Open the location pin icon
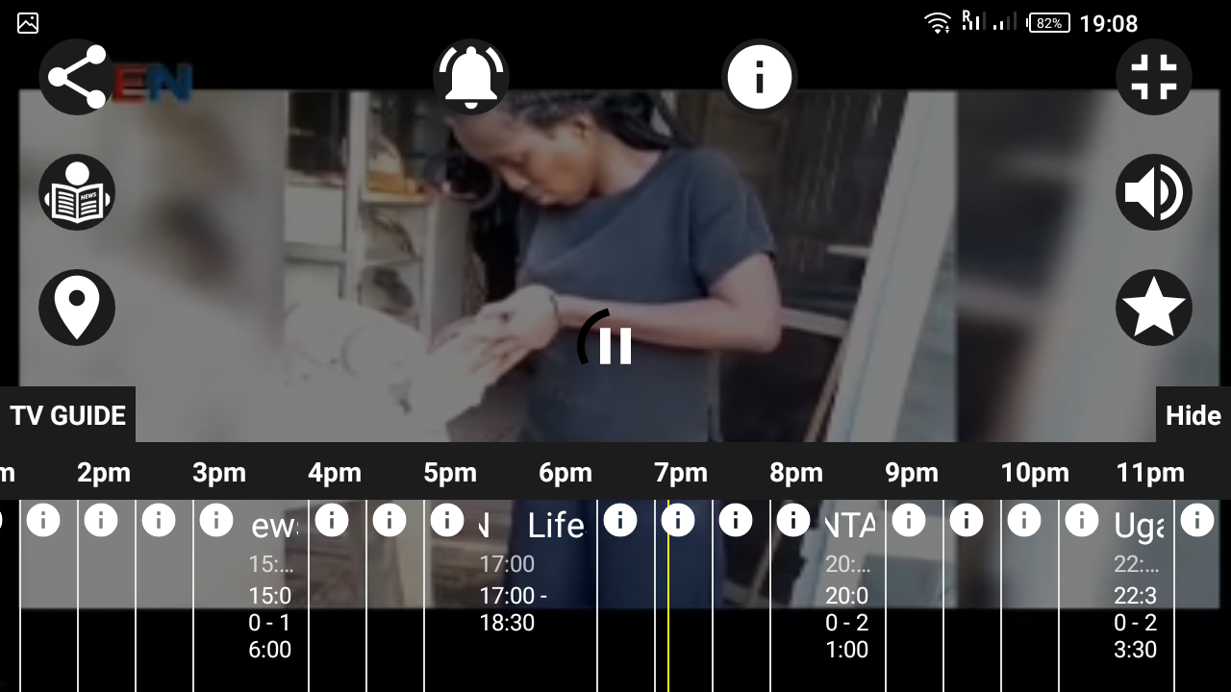This screenshot has width=1231, height=692. (77, 308)
